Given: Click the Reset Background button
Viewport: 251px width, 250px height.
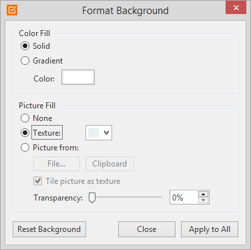Looking at the screenshot, I should (x=49, y=229).
